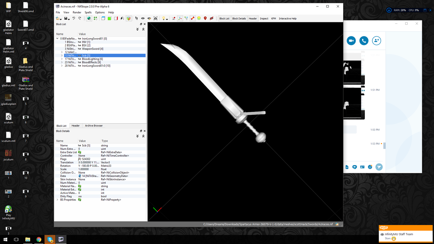Click the screenshot camera toolbar icon
The height and width of the screenshot is (244, 434).
(155, 18)
